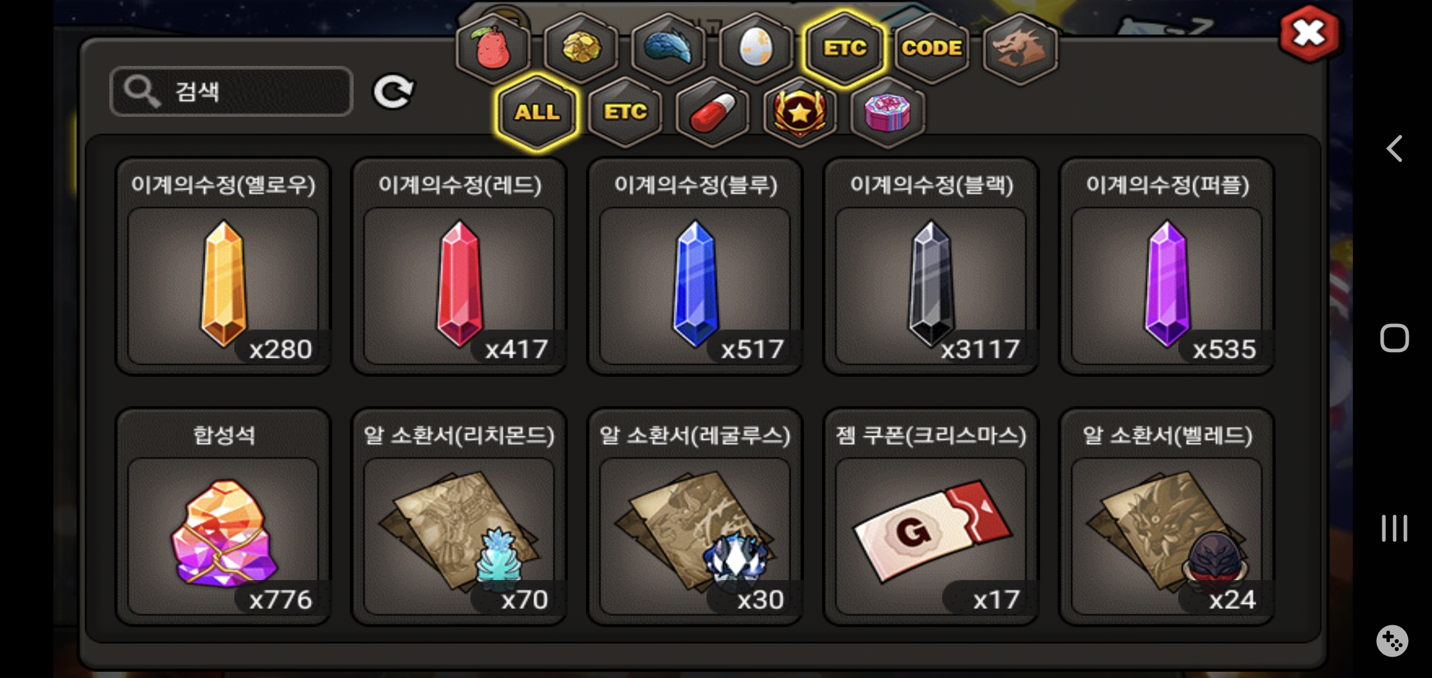Close the inventory with red X button

coord(1310,33)
